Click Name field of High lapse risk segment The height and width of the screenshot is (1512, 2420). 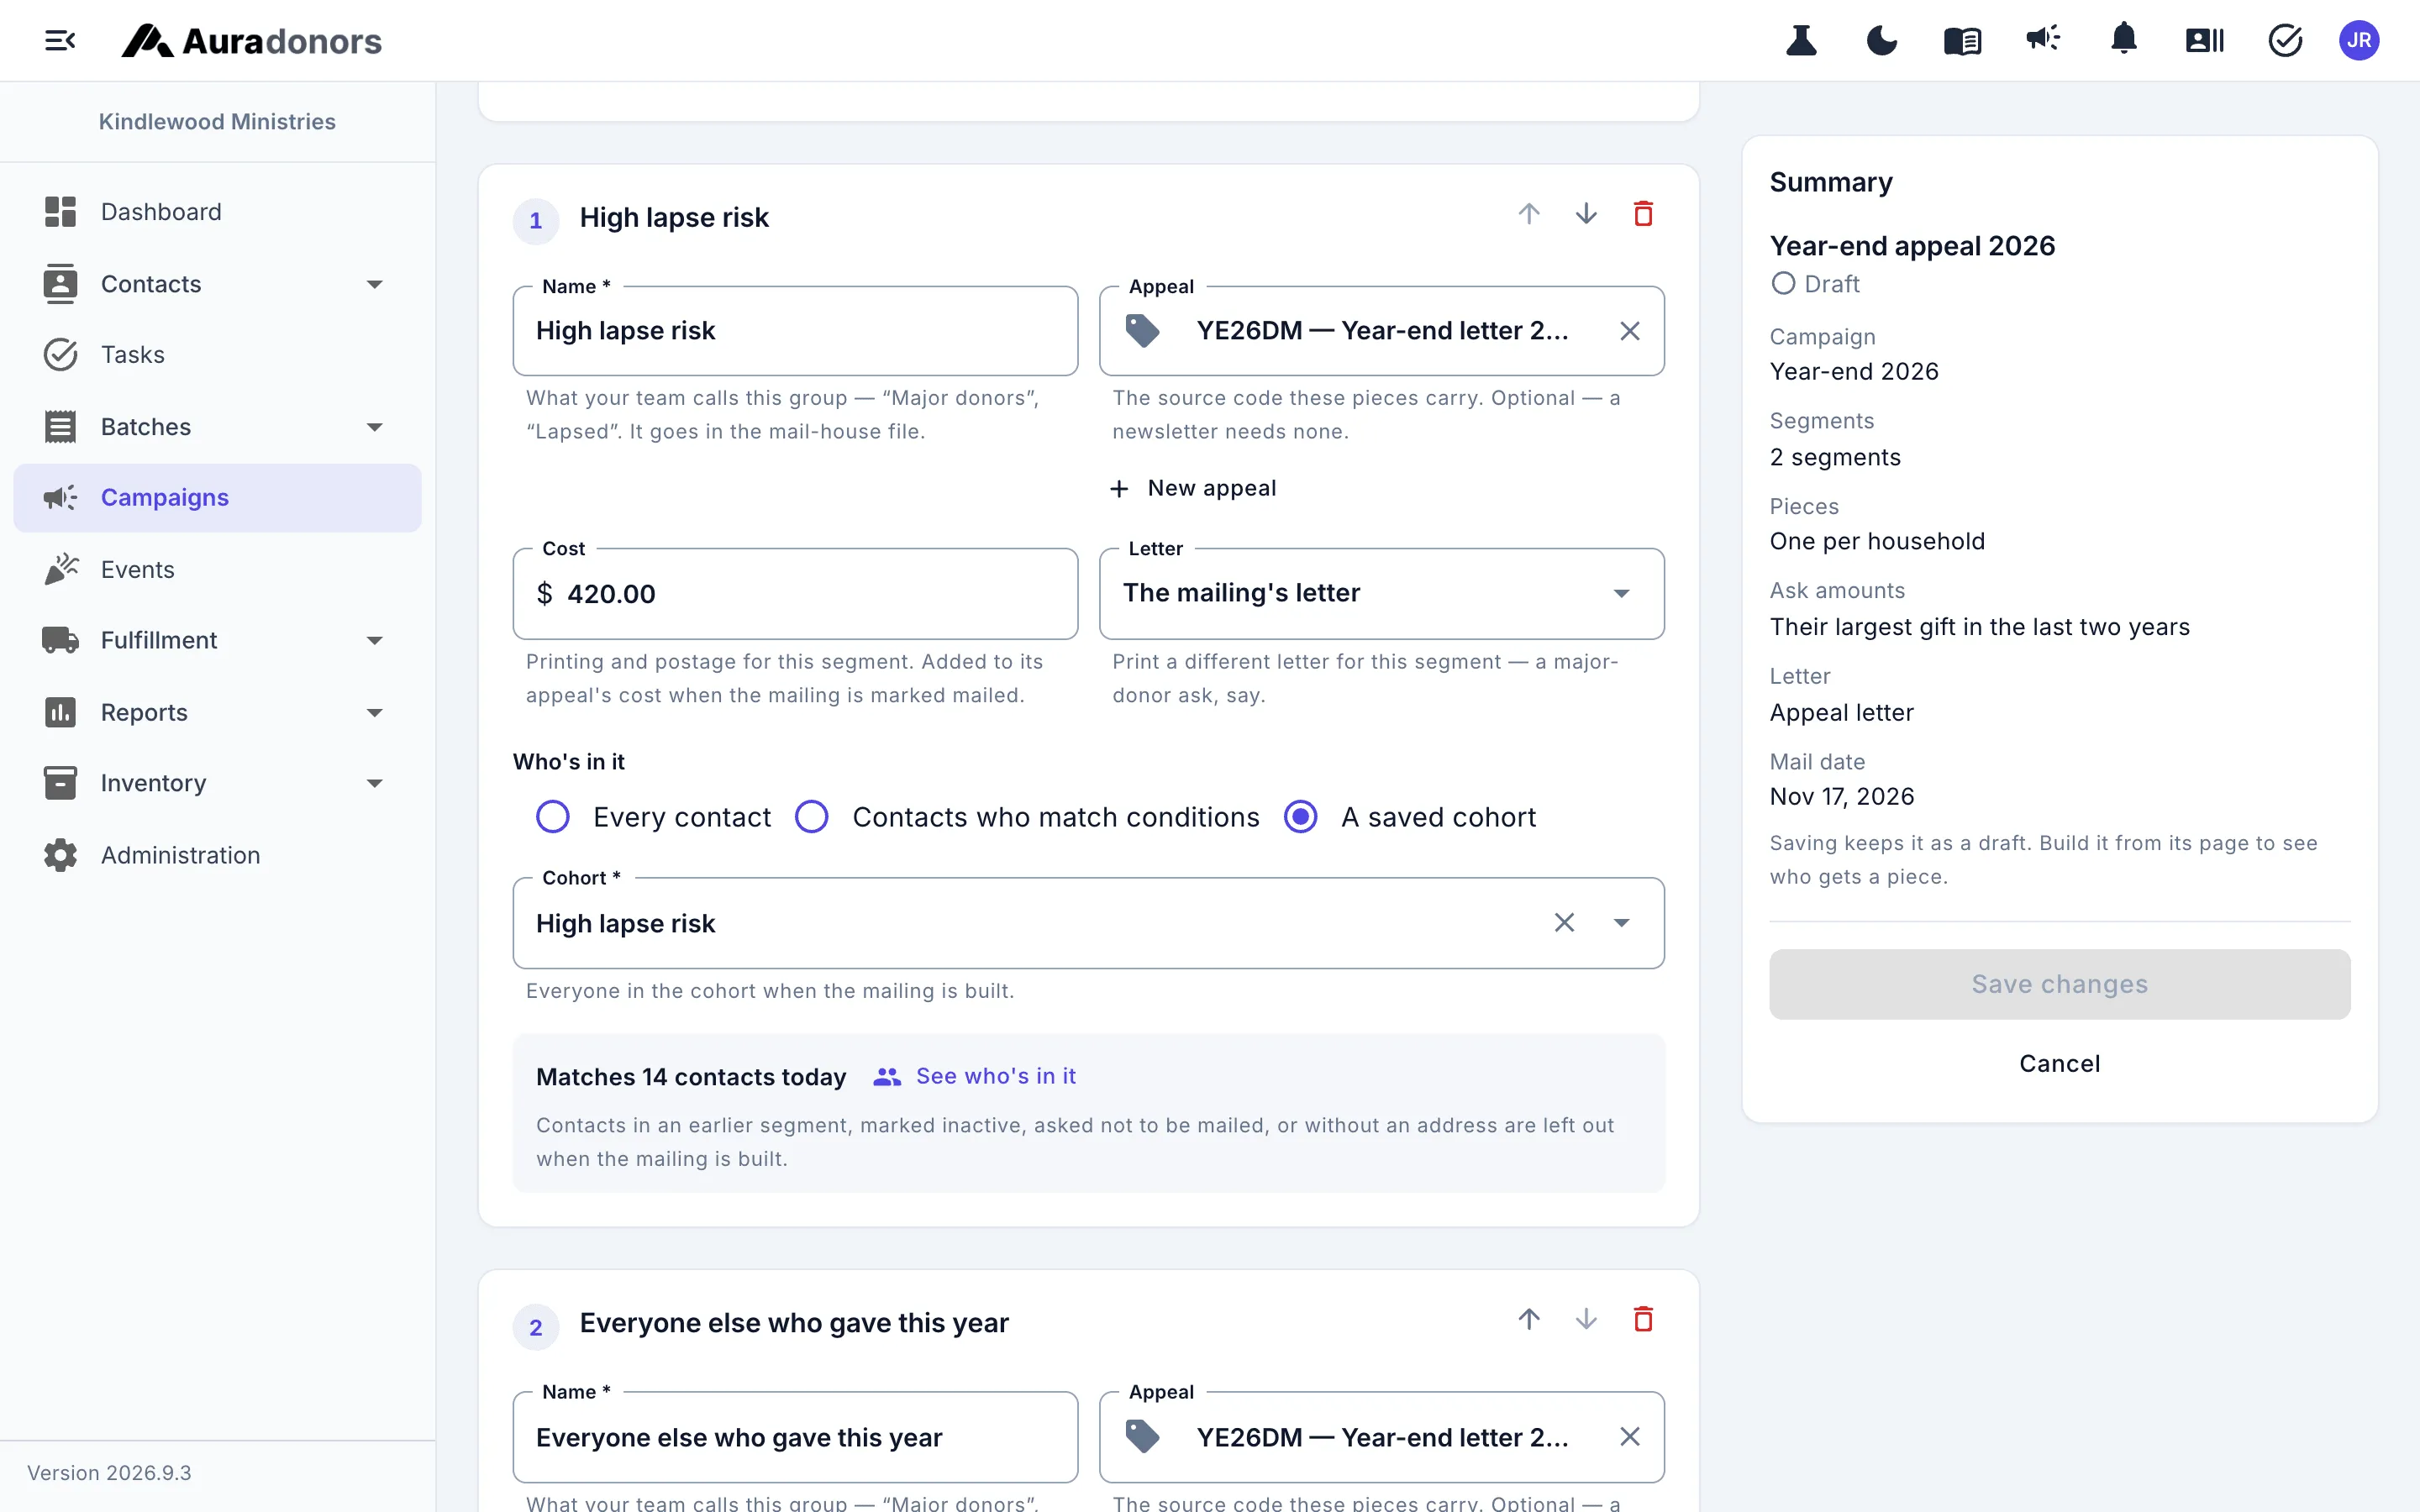(x=795, y=331)
